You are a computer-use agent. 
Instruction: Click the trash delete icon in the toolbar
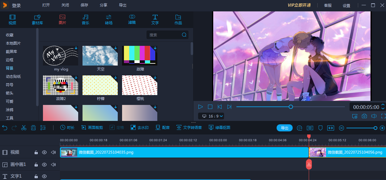33,128
